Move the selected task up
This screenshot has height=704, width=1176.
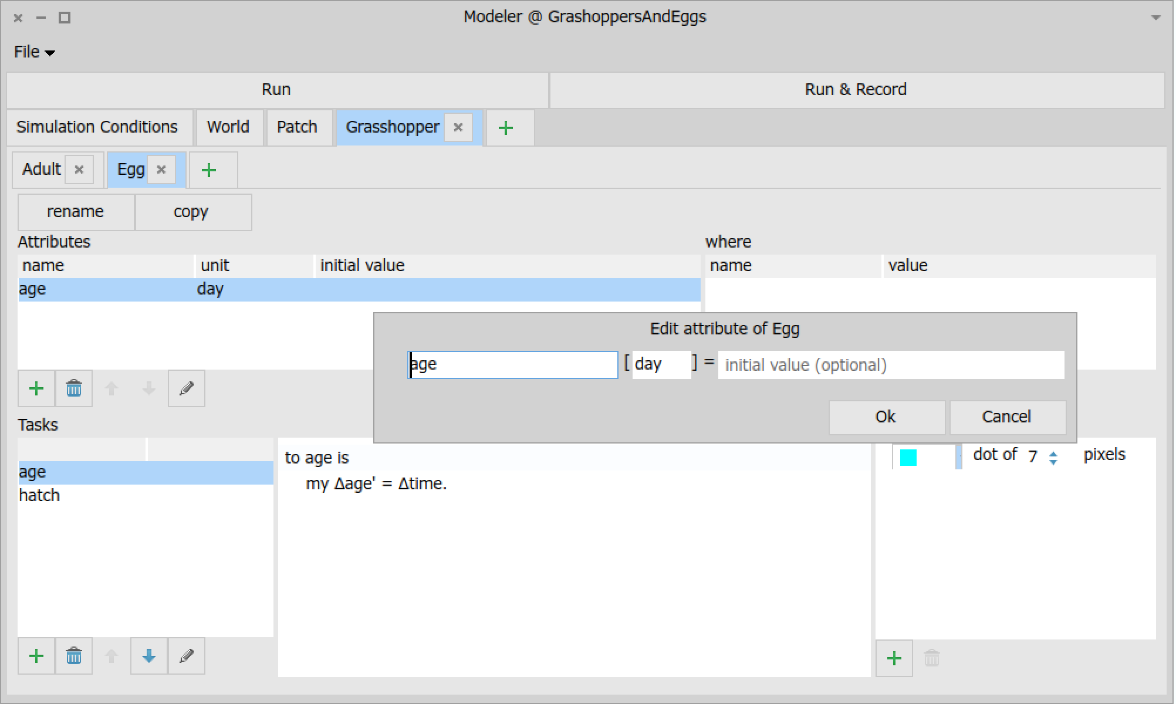point(111,656)
